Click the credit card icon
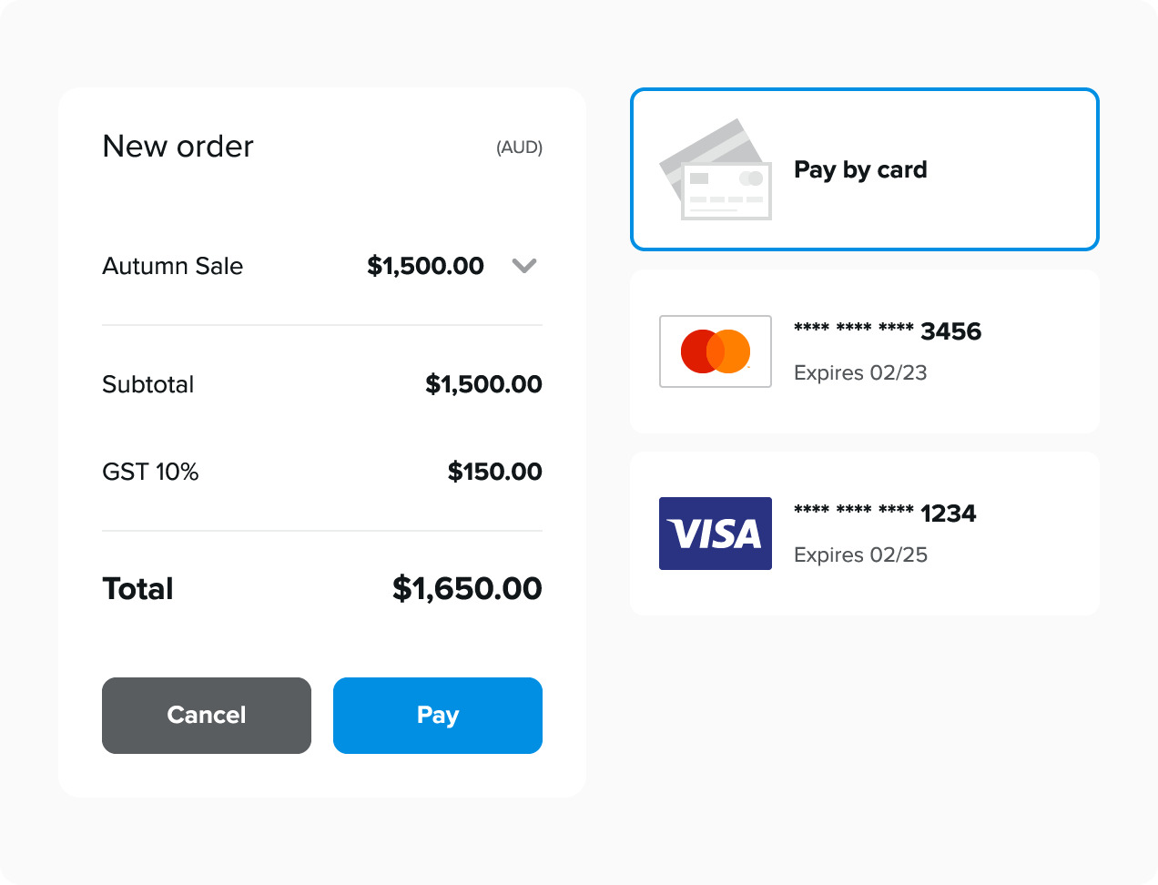 pyautogui.click(x=716, y=170)
